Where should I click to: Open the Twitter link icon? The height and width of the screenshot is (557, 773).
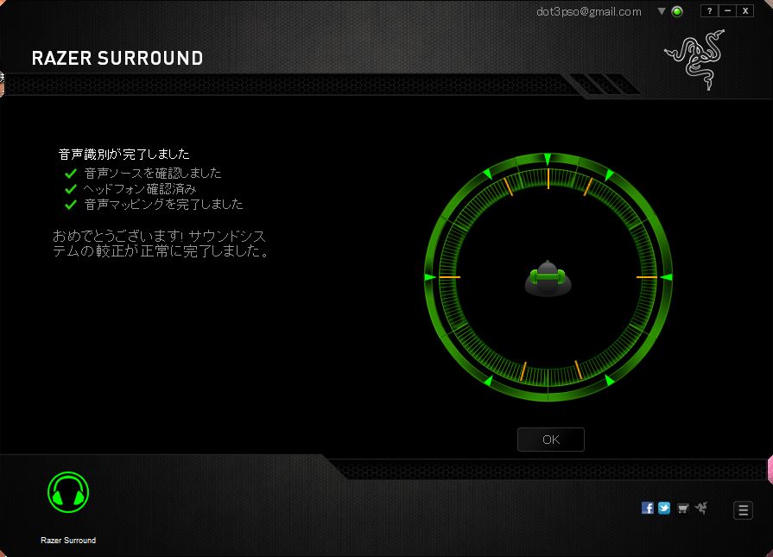tap(664, 508)
